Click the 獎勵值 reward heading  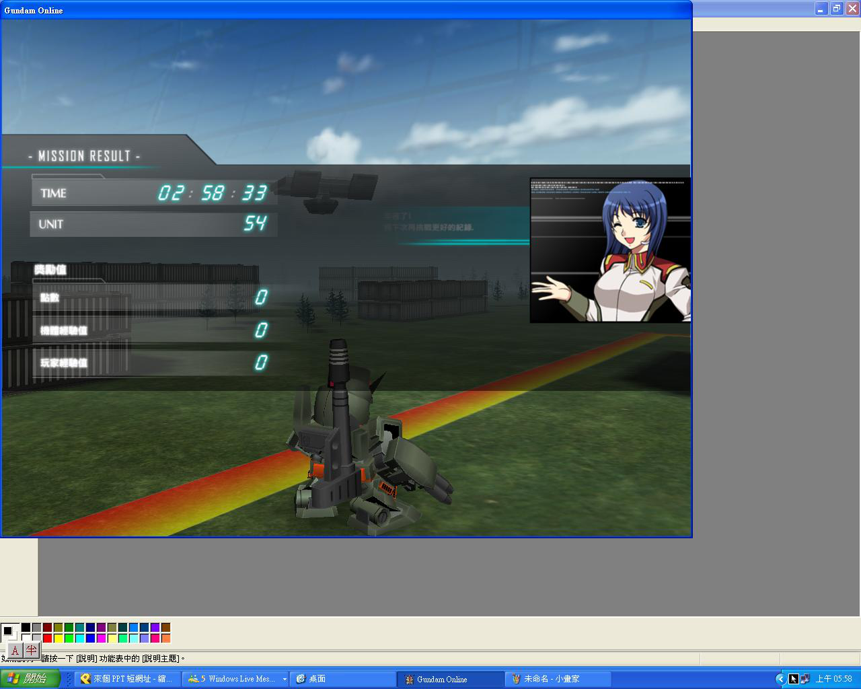tap(50, 270)
